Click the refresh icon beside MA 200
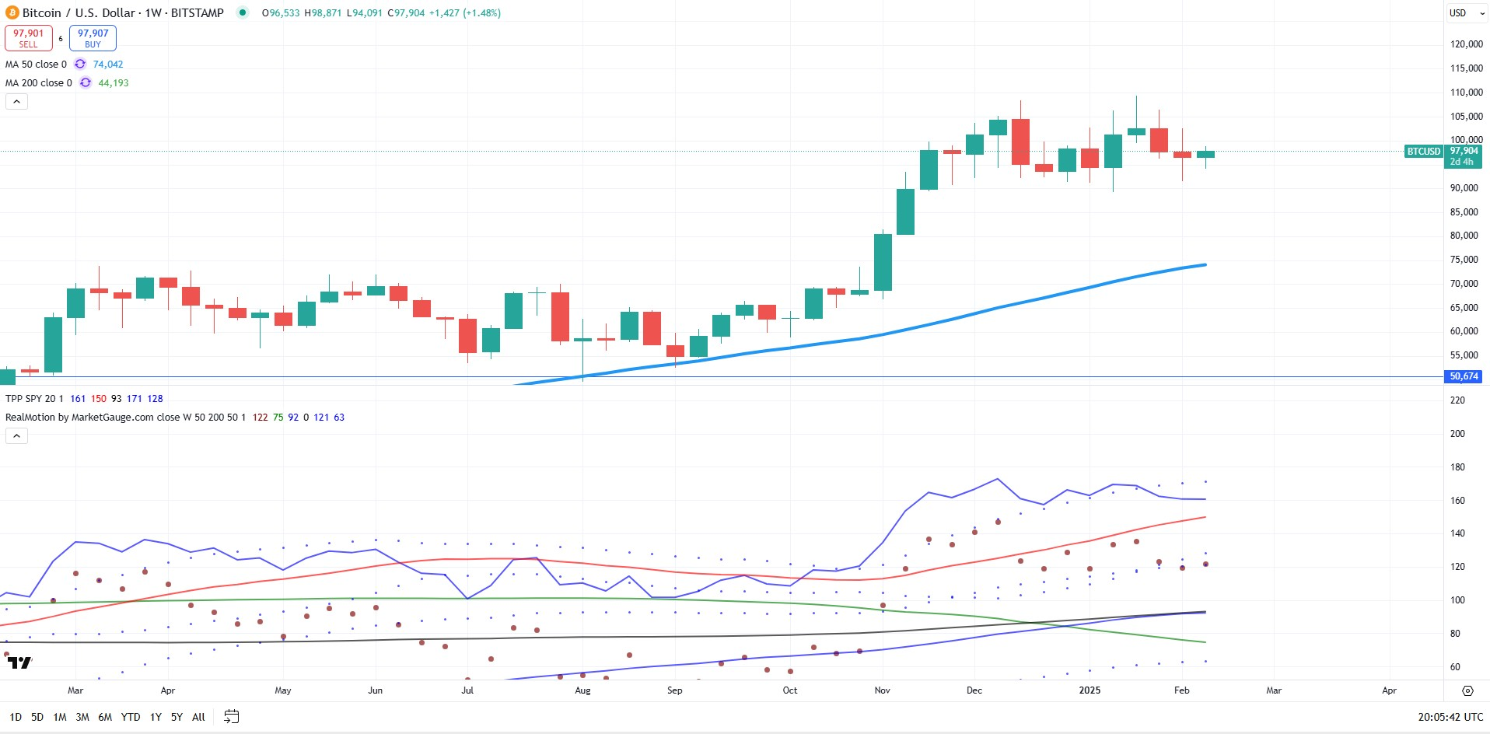The height and width of the screenshot is (734, 1490). 86,82
